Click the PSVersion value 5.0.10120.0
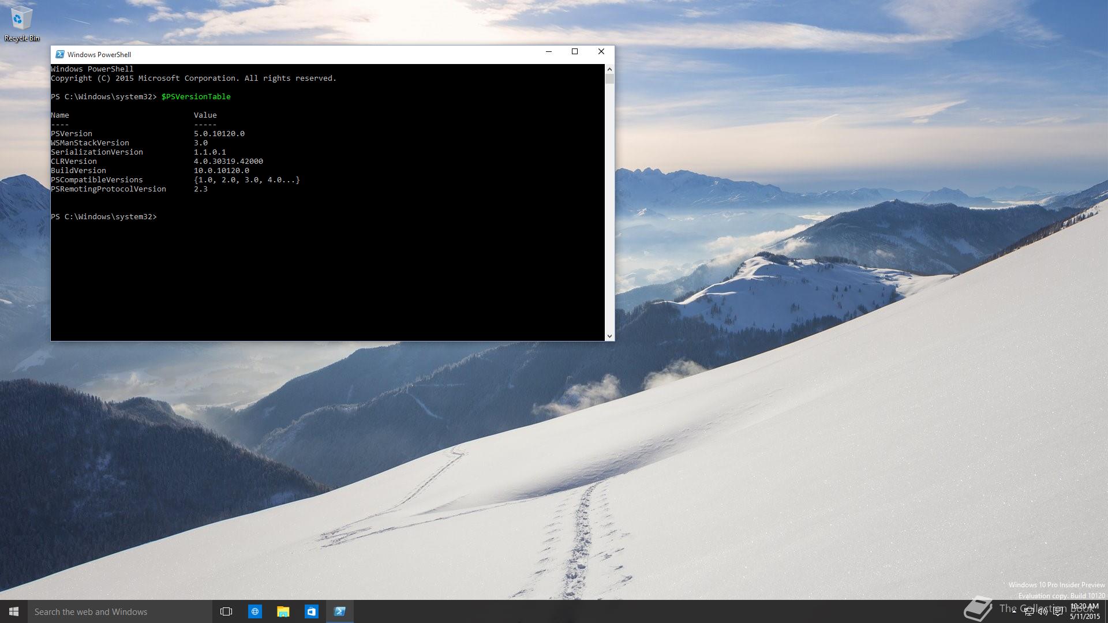Viewport: 1108px width, 623px height. [x=219, y=134]
